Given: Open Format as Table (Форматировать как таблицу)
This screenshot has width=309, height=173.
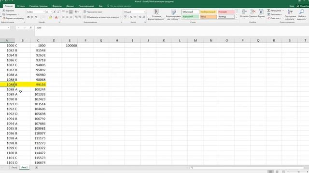Looking at the screenshot, I should tap(173, 15).
